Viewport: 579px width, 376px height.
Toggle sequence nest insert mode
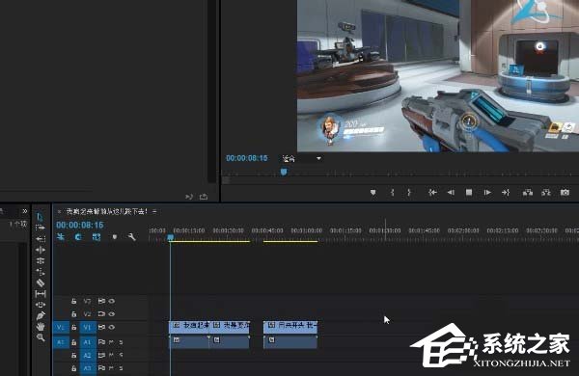coord(61,237)
